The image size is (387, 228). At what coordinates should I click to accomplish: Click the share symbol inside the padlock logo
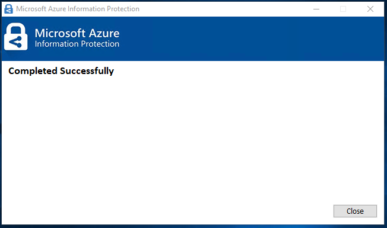pos(15,42)
